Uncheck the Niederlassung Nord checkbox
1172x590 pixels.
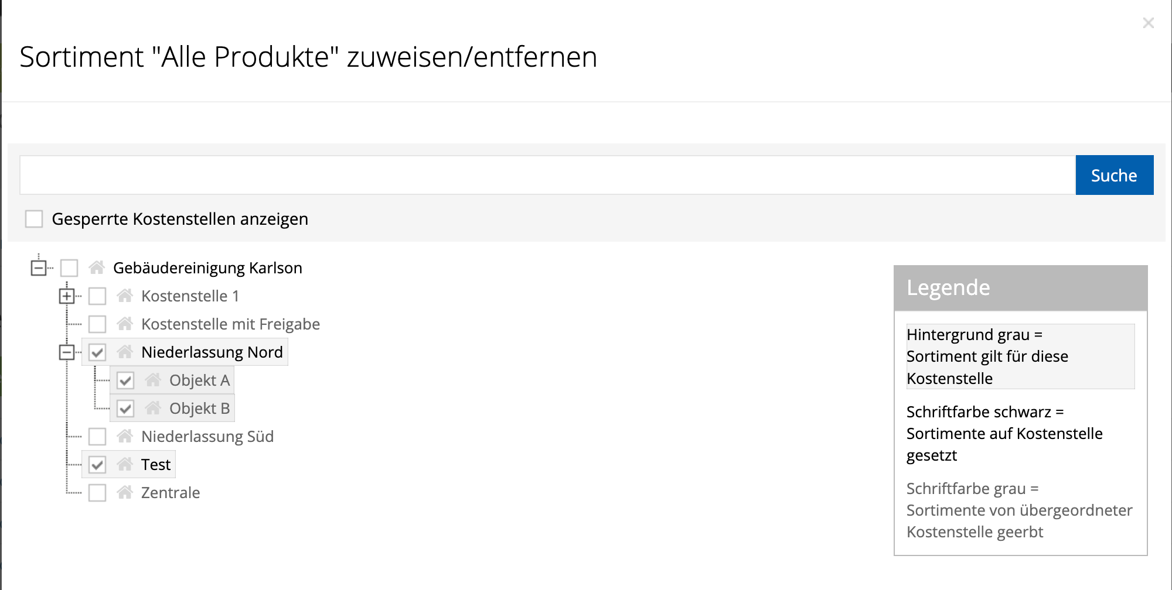click(97, 352)
